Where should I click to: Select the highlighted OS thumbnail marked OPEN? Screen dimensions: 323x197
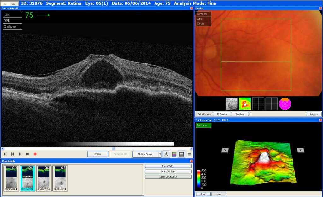[28, 178]
